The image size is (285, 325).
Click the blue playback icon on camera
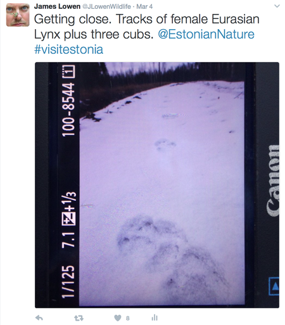(274, 286)
